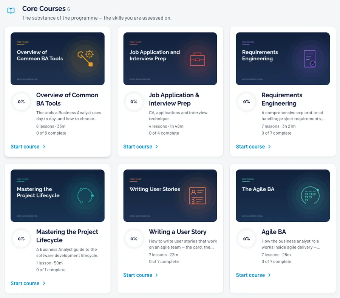
Task: Start the Job Application & Interview Prep course
Action: point(141,147)
